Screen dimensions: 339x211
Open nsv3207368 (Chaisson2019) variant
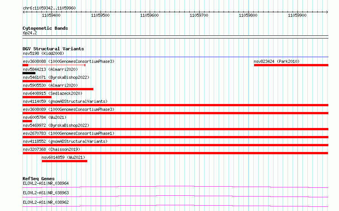click(51, 149)
